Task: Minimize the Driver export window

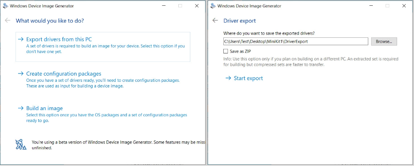Action: tap(371, 6)
